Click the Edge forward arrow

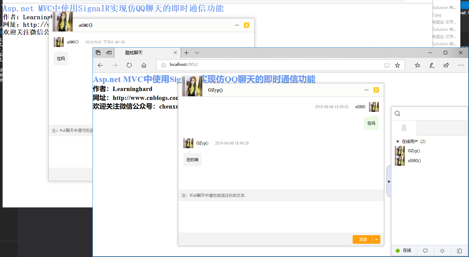tap(115, 65)
